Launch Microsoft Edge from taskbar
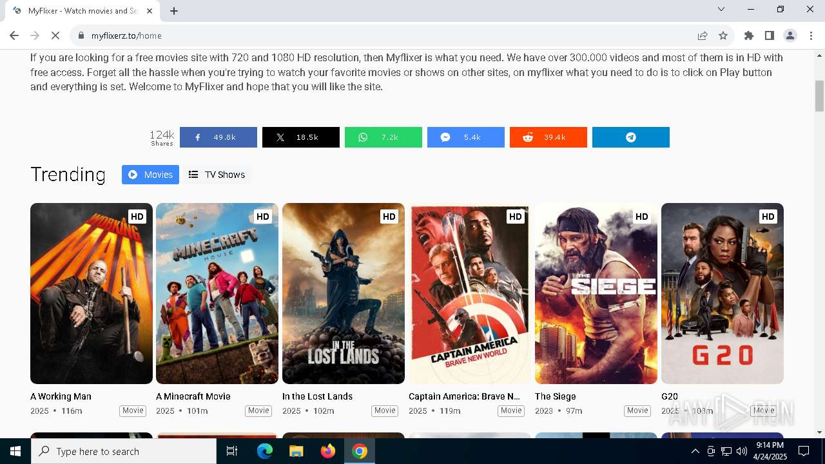The height and width of the screenshot is (464, 825). click(265, 451)
